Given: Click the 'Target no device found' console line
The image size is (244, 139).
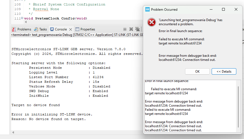Looking at the screenshot, I should (36, 105).
